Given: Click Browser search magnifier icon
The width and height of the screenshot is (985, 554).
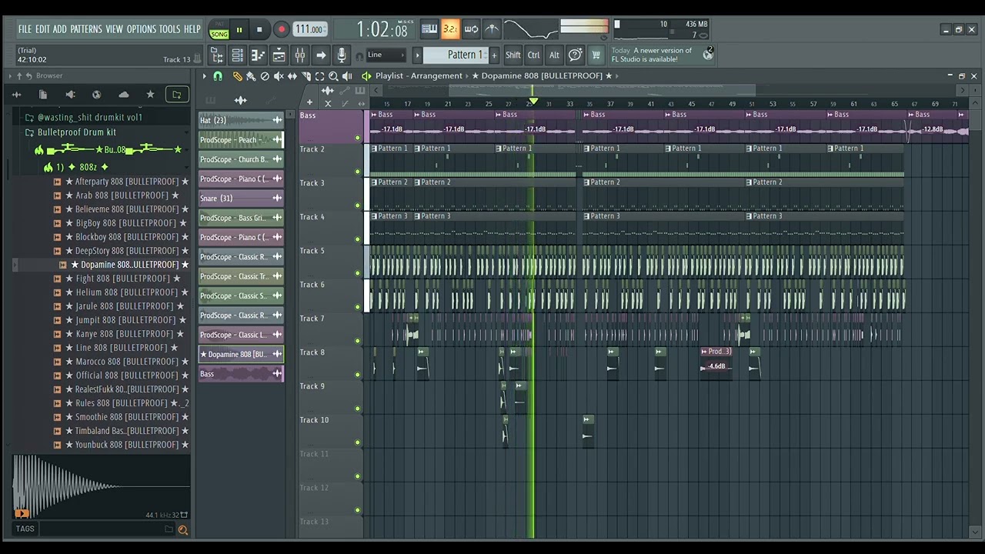Looking at the screenshot, I should click(x=182, y=529).
